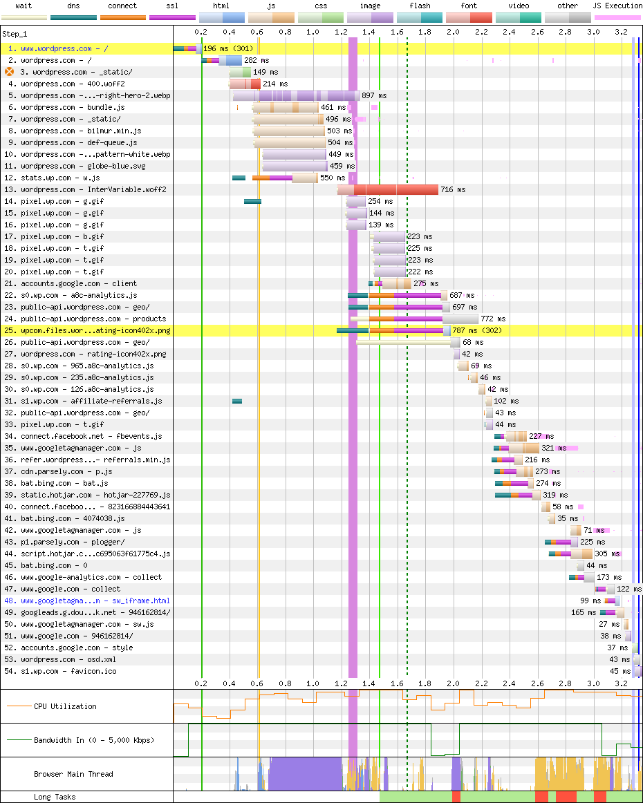The width and height of the screenshot is (643, 803).
Task: Open request 54 favicon.ico entry
Action: point(68,671)
